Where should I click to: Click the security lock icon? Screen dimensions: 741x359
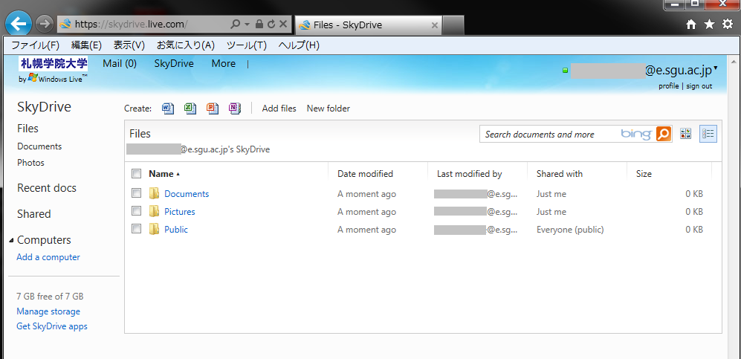(x=259, y=24)
